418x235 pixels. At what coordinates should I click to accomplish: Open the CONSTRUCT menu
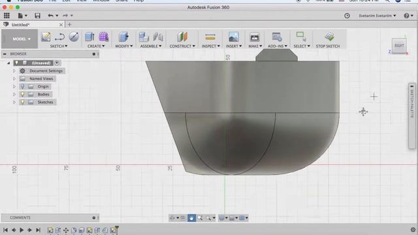[x=182, y=46]
